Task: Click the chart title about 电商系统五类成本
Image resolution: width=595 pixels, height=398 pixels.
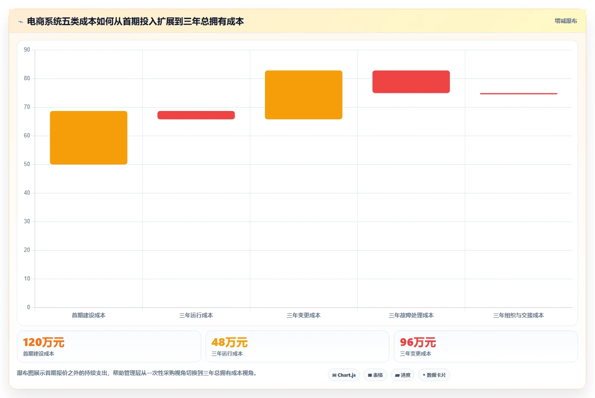Action: [135, 21]
